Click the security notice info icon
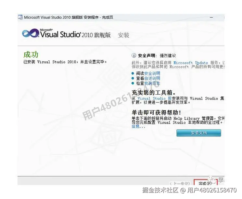This screenshot has height=199, width=242. (134, 56)
